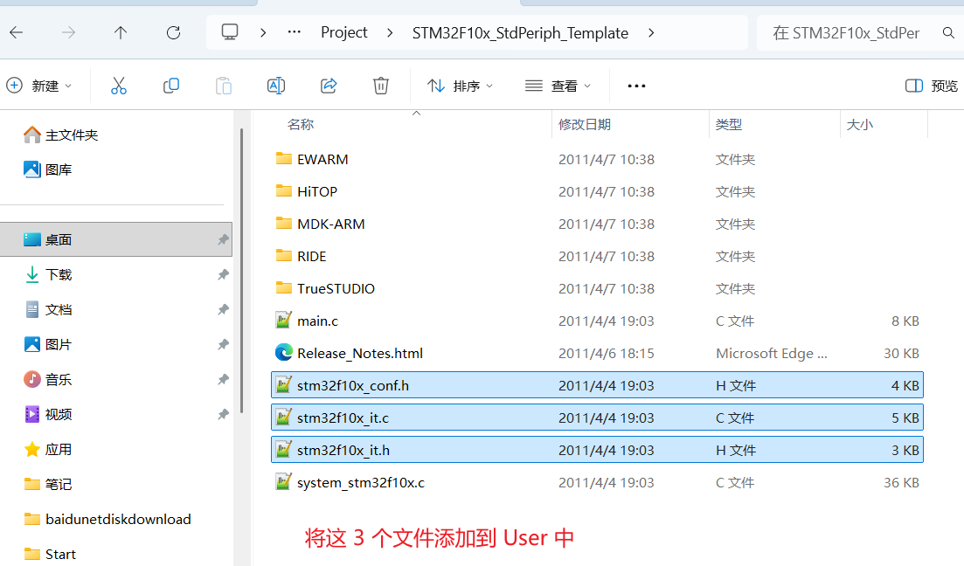Open the New item dropdown
Viewport: 964px width, 566px height.
(39, 86)
